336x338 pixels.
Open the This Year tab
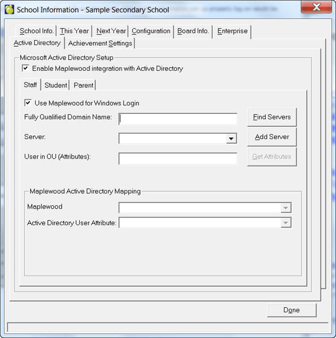(74, 31)
